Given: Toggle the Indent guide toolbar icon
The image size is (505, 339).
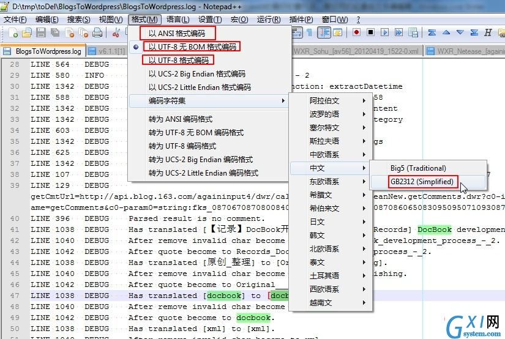Looking at the screenshot, I should (324, 32).
